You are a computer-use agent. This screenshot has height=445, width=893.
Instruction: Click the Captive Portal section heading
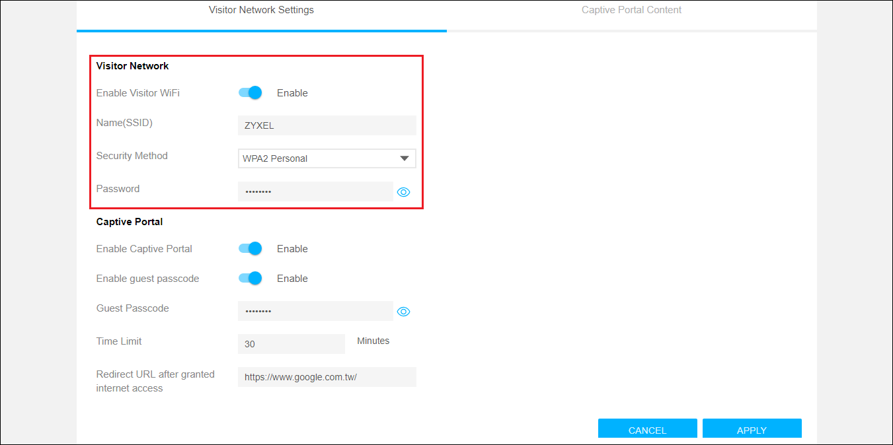click(x=130, y=222)
